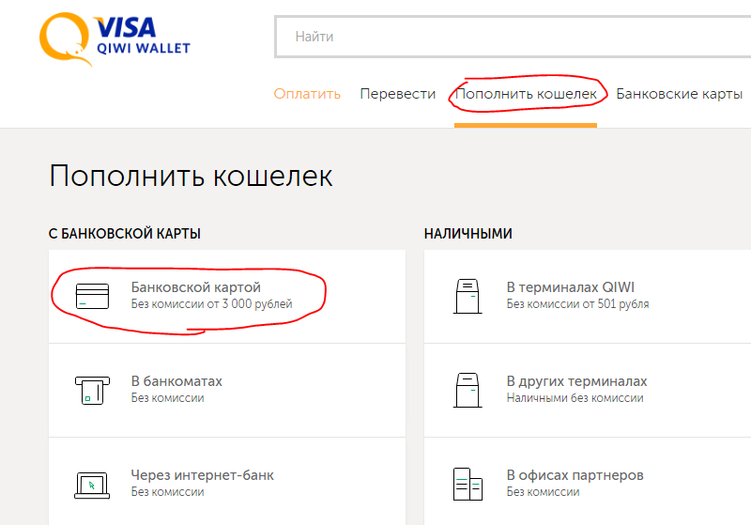Click Без комиссии under В офисах партнеров

[544, 491]
